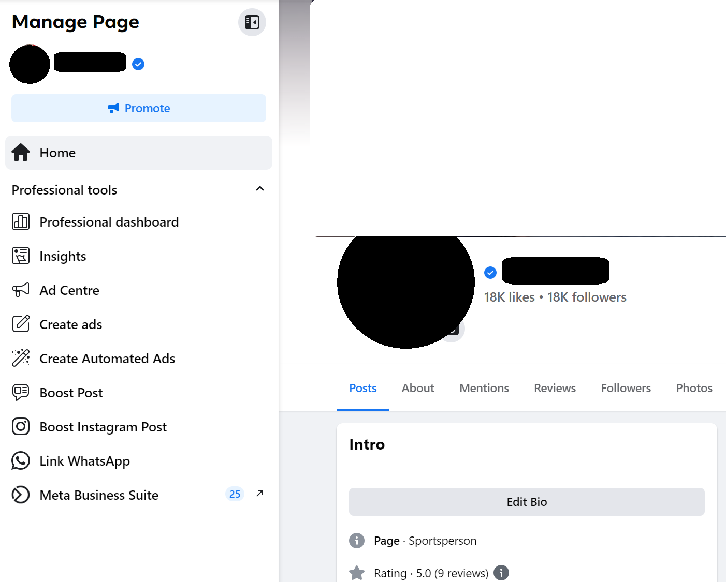Click Create Automated Ads wand icon

click(x=21, y=358)
